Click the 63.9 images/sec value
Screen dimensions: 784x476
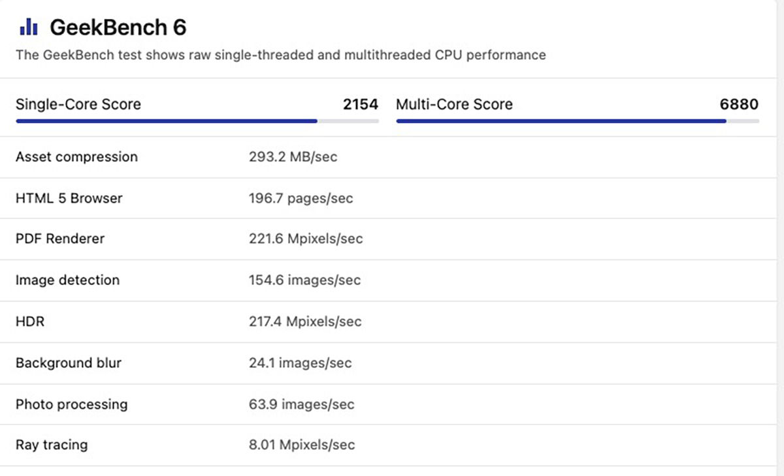302,404
